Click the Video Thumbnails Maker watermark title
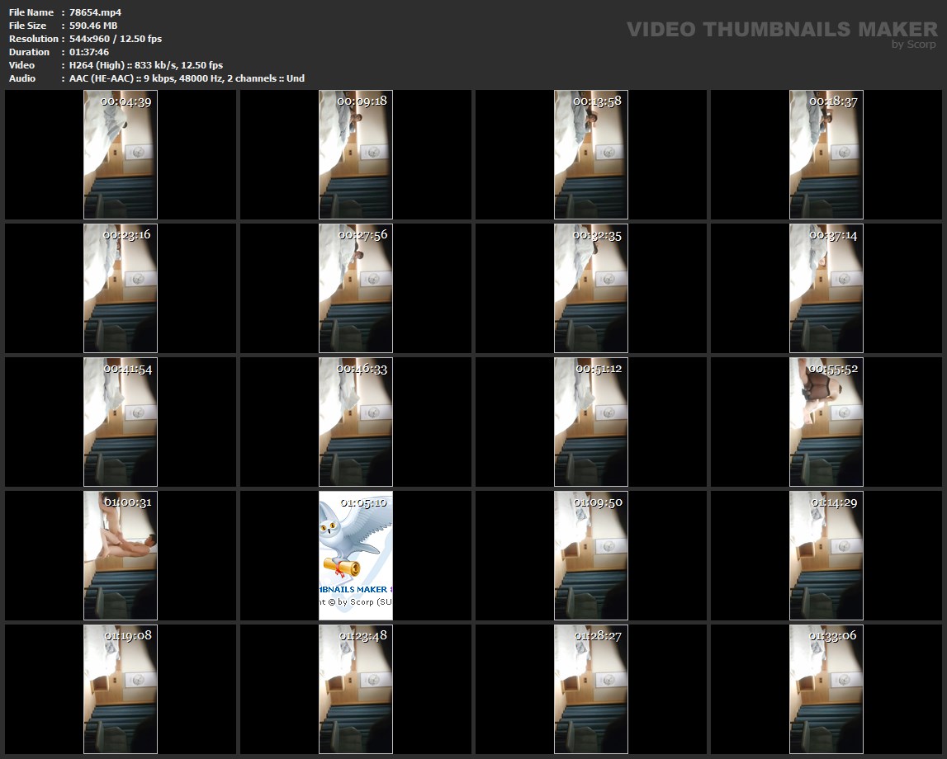This screenshot has width=947, height=759. tap(782, 30)
